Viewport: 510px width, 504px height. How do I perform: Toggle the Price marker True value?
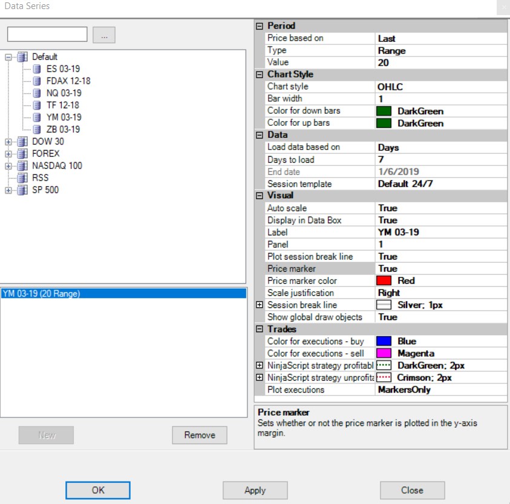[440, 269]
